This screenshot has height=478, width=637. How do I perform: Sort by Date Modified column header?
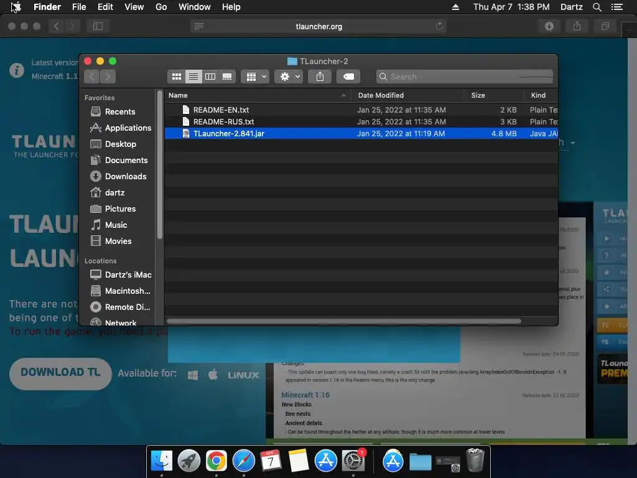pos(407,95)
